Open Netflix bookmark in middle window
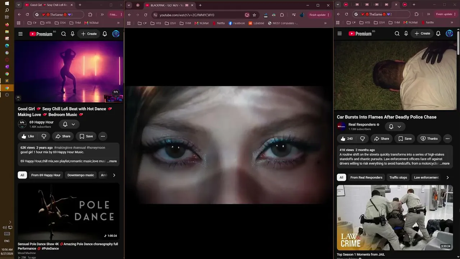Viewport: 460px width, 259px height. tap(218, 23)
